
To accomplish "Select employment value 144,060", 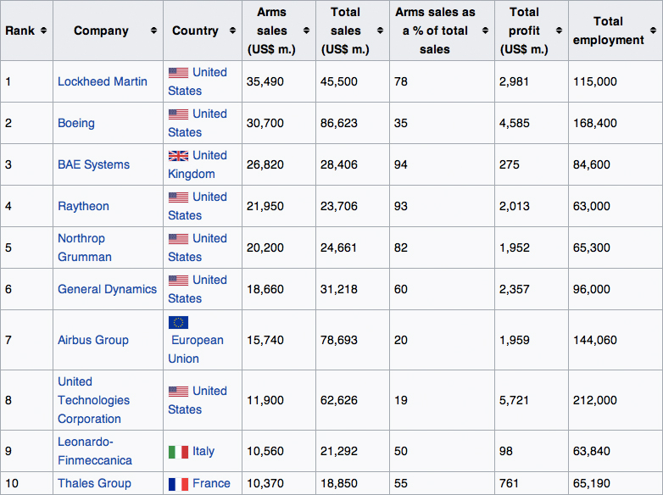I will pos(595,340).
